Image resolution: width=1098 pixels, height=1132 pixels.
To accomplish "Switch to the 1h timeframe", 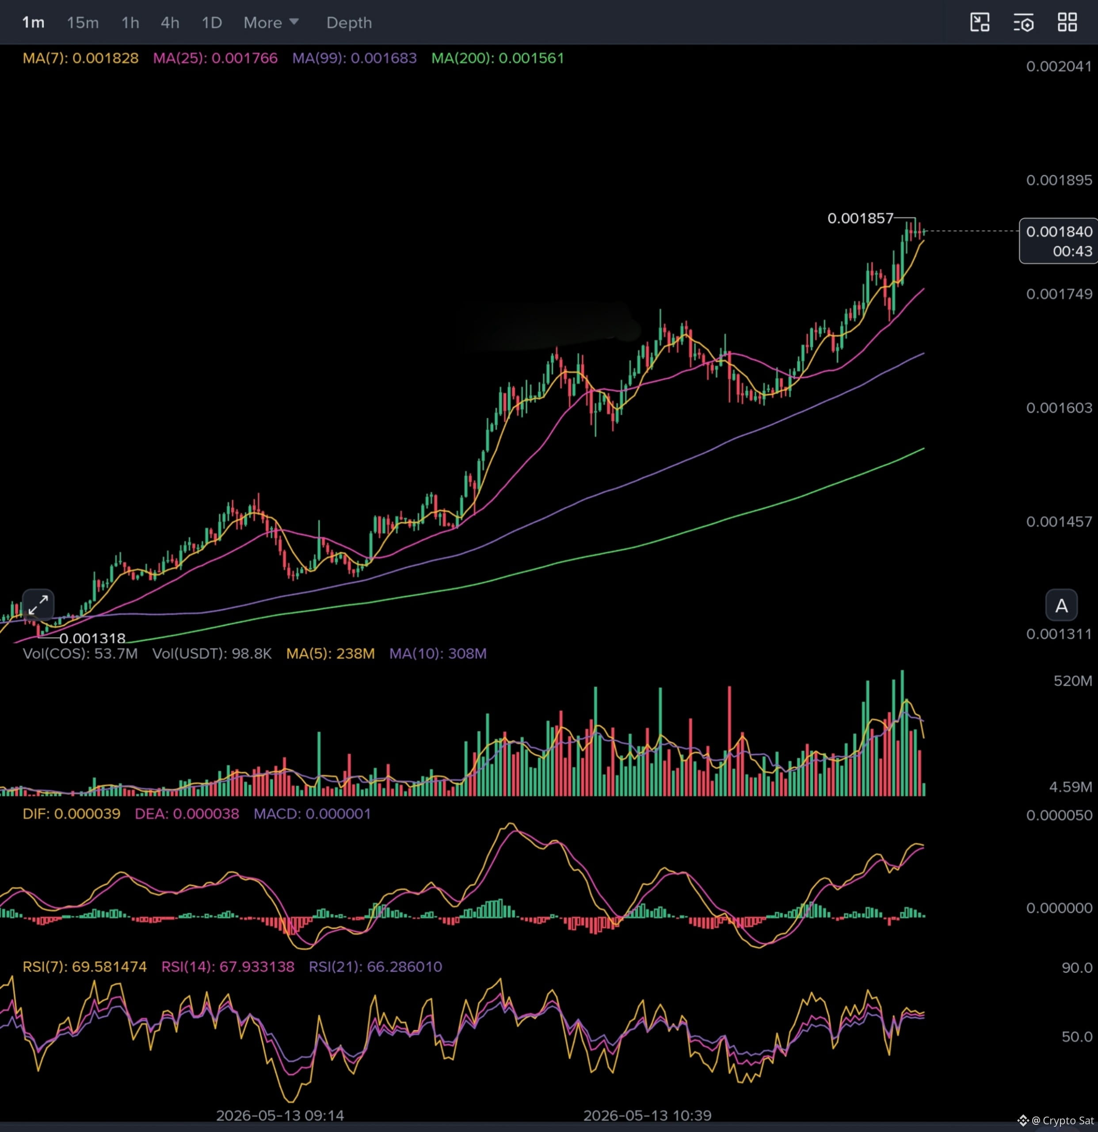I will pos(130,23).
